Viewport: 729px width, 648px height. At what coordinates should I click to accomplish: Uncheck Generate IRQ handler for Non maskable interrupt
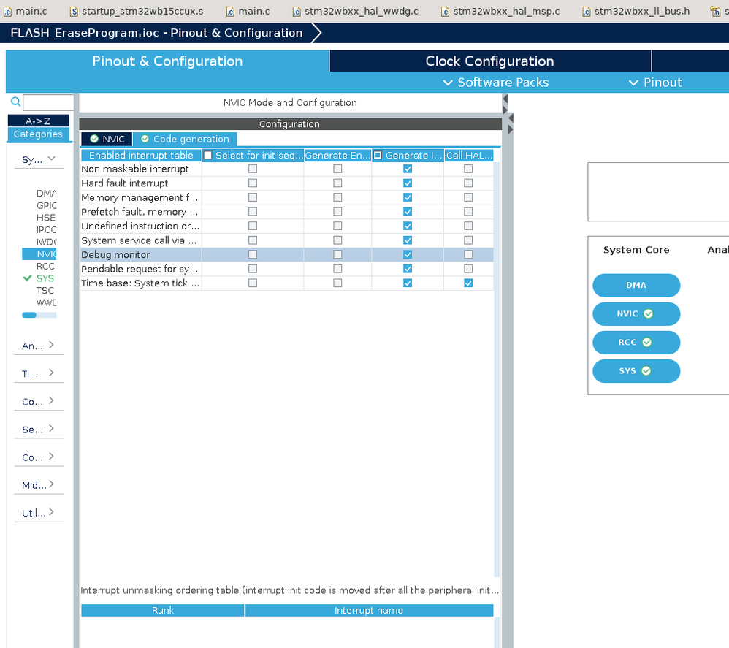click(408, 169)
